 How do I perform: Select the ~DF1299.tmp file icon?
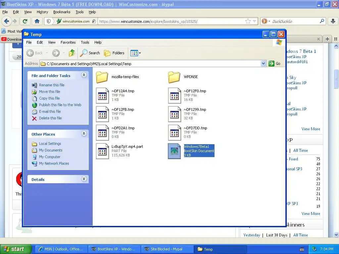(174, 114)
